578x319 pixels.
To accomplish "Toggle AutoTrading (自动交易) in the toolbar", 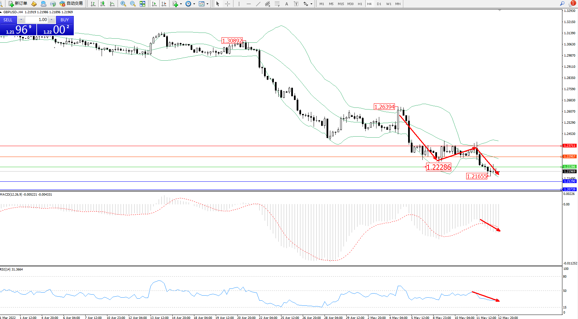I will point(71,4).
